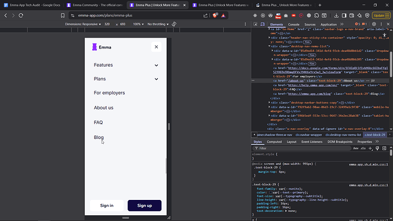Open DevTools settings gear
Screen dimensions: 393x221
[374, 24]
